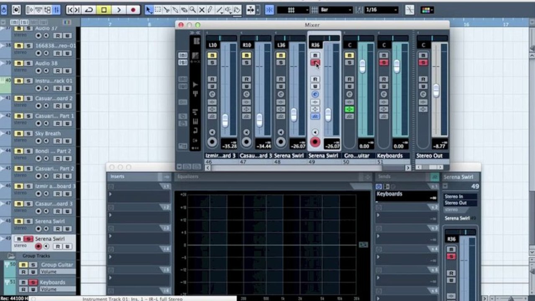Open the 1/16 quantize preset dropdown
Image resolution: width=535 pixels, height=301 pixels.
pyautogui.click(x=381, y=10)
